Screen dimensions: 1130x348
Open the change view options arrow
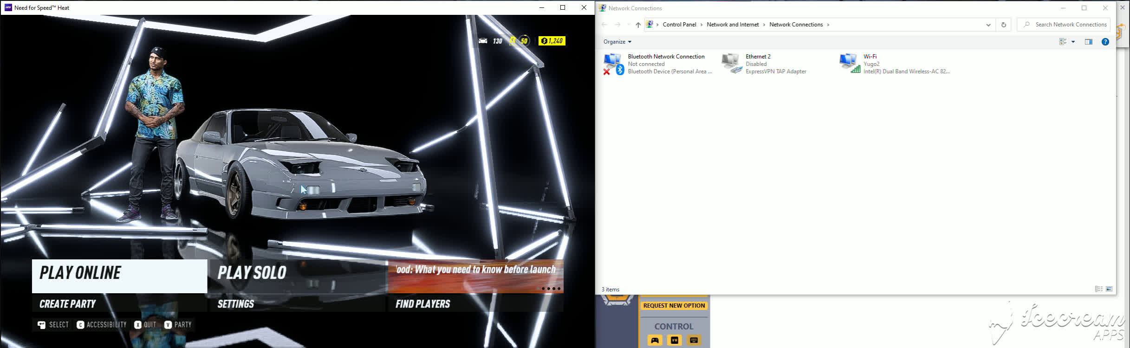(1073, 42)
